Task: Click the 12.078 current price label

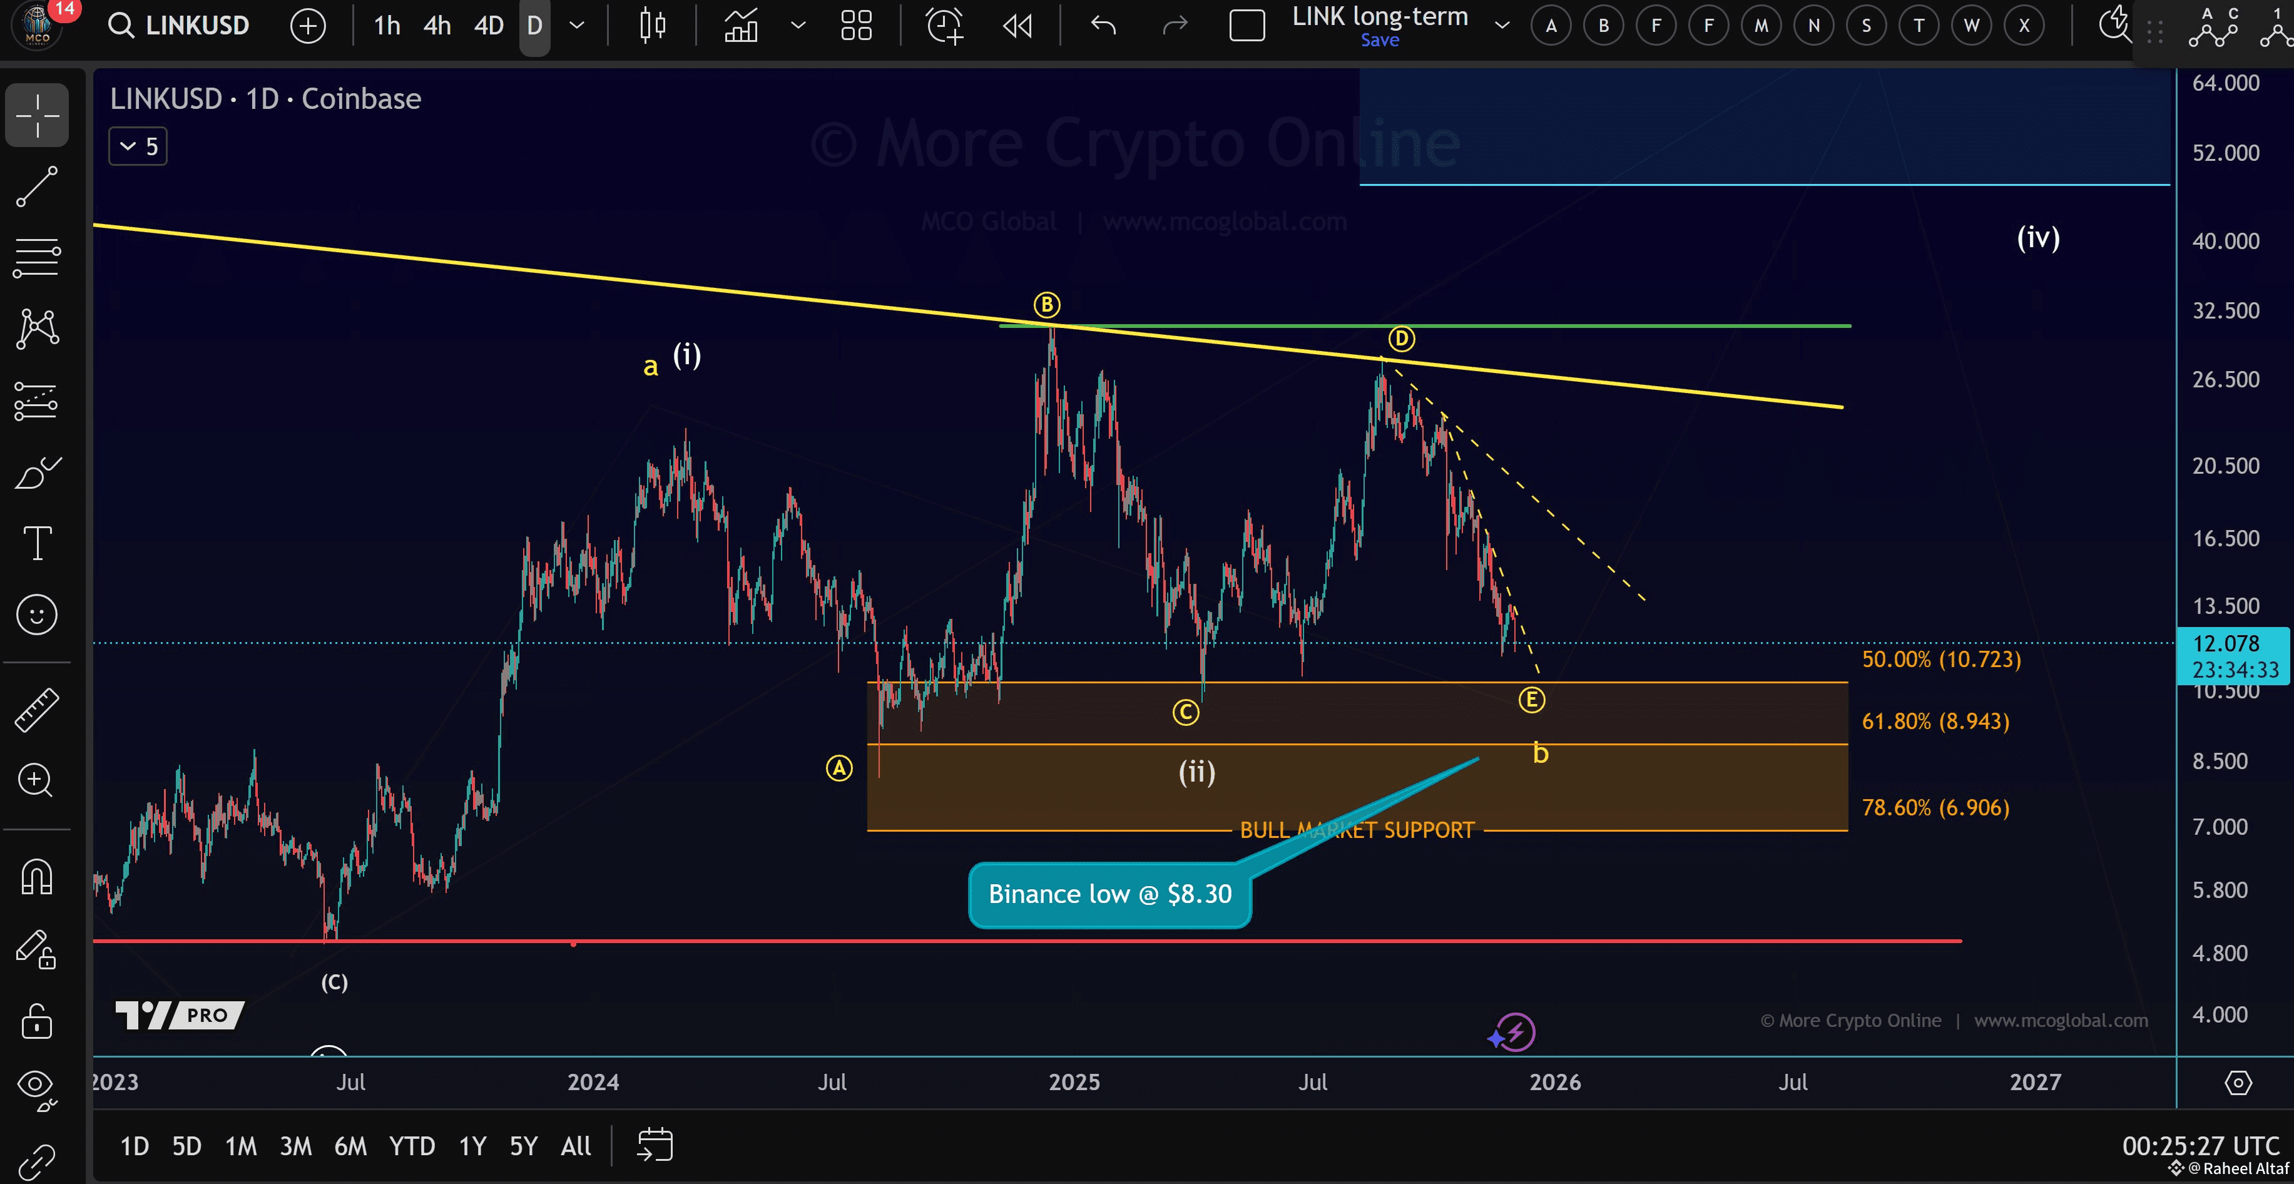Action: point(2225,643)
